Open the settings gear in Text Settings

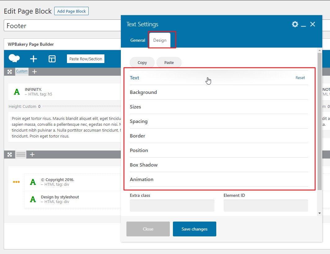pyautogui.click(x=295, y=24)
